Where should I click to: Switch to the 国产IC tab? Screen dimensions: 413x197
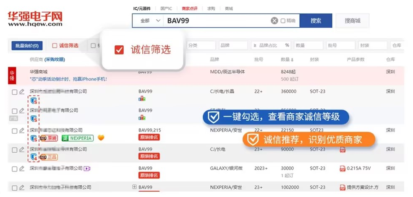point(166,8)
